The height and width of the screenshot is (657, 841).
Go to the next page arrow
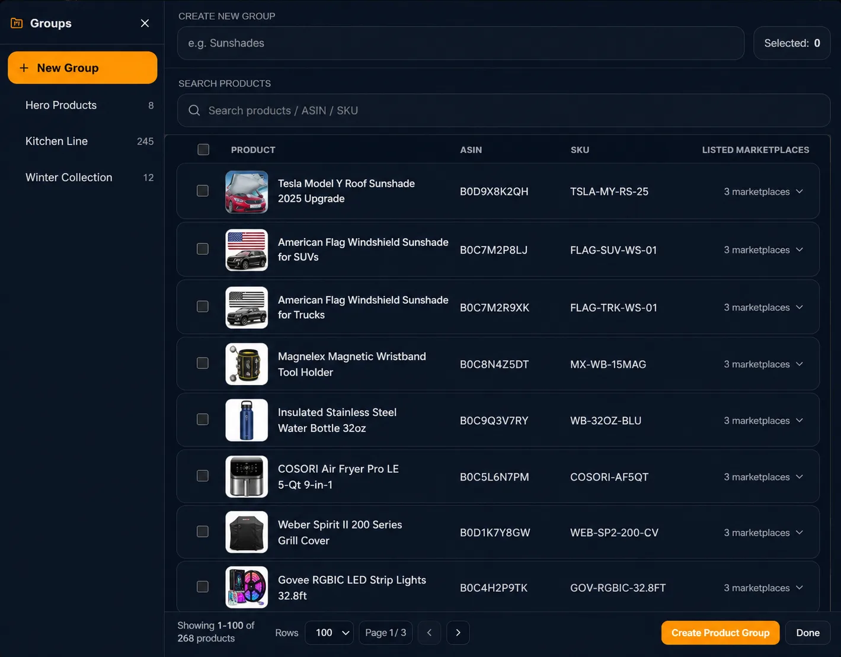tap(458, 633)
